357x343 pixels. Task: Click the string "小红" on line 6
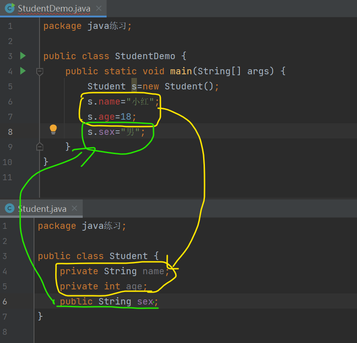tap(140, 102)
